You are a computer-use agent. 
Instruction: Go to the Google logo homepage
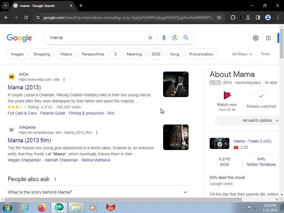19,38
